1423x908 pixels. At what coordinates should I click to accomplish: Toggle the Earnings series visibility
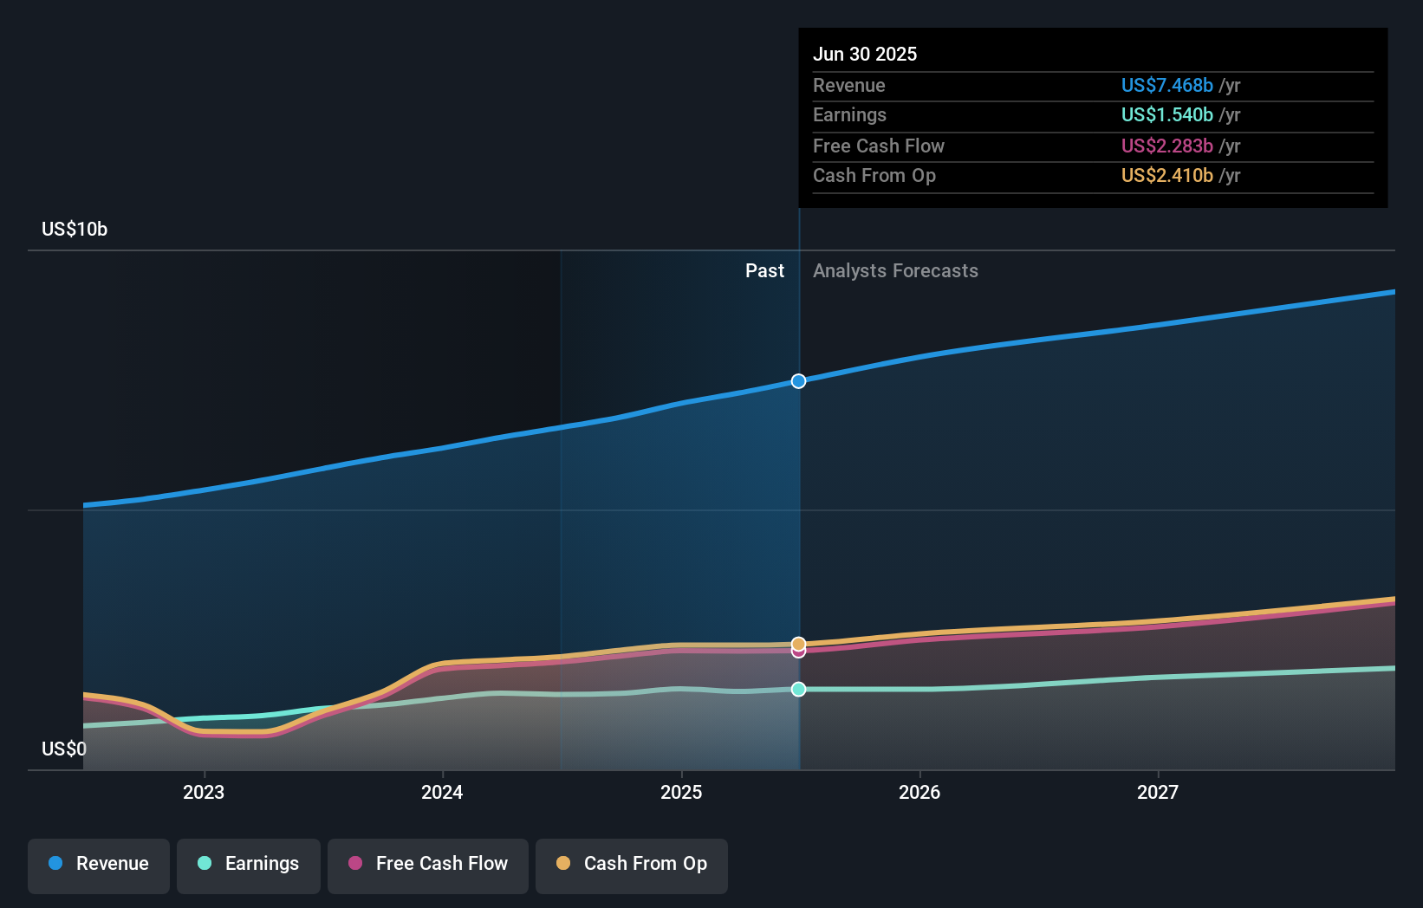pyautogui.click(x=249, y=864)
